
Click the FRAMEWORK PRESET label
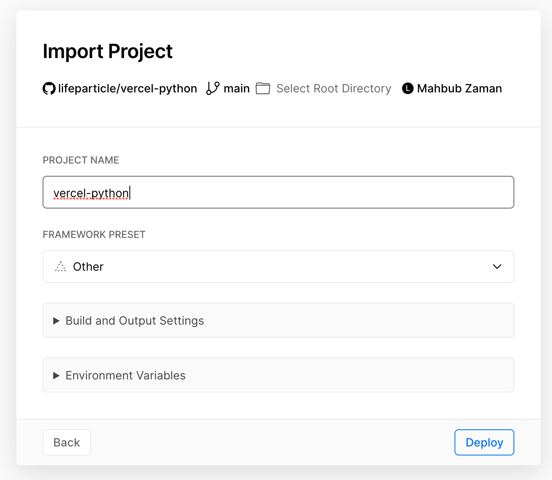(x=94, y=235)
